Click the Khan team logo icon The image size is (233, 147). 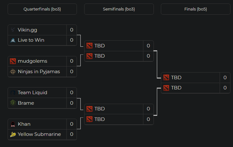pyautogui.click(x=13, y=124)
